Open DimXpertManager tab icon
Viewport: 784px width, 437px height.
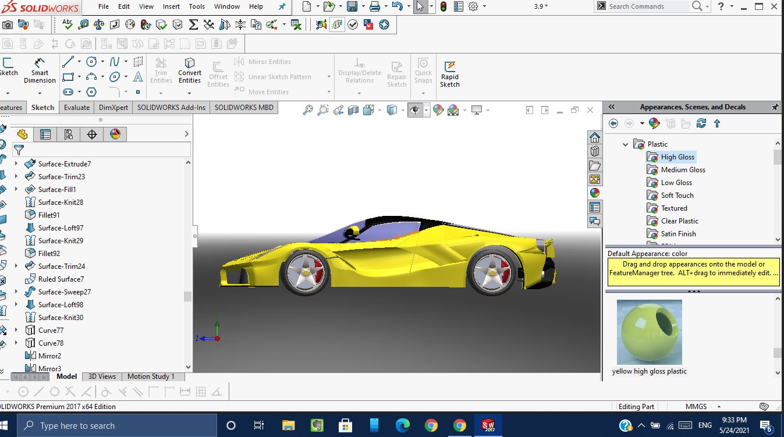click(x=92, y=134)
